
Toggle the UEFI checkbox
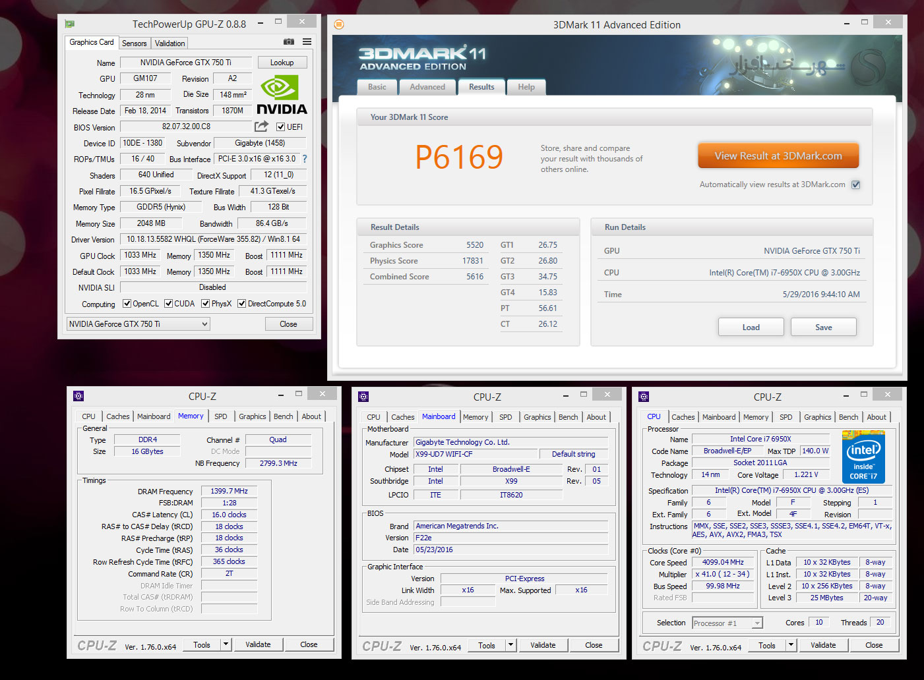(x=280, y=127)
